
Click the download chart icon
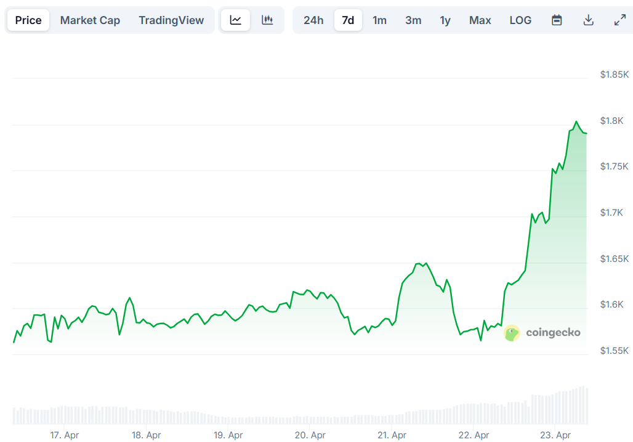pyautogui.click(x=589, y=20)
